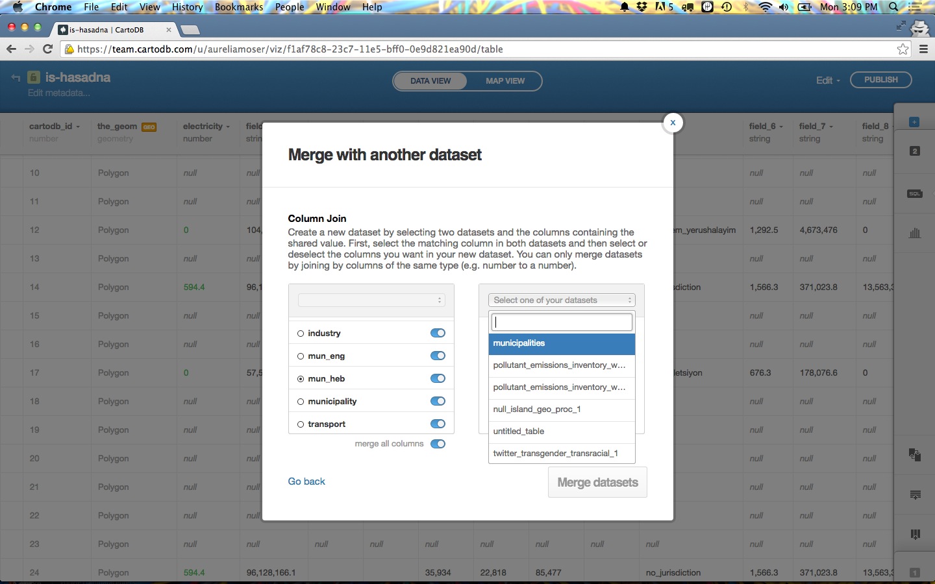Screen dimensions: 935x584
Task: Open Chrome hamburger menu
Action: 923,49
